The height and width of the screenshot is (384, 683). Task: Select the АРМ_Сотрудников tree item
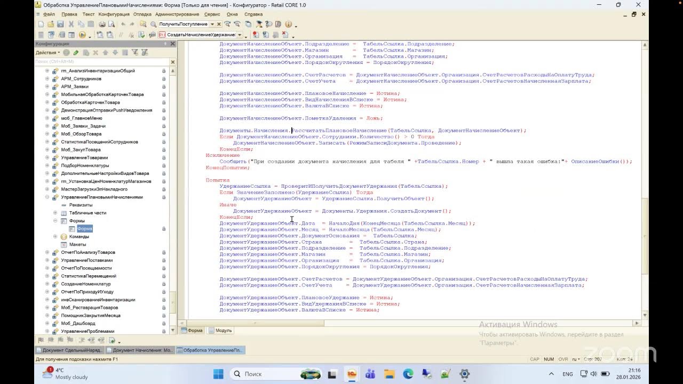tap(81, 78)
